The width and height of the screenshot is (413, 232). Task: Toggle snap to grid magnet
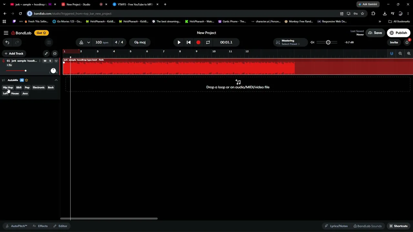[x=391, y=53]
